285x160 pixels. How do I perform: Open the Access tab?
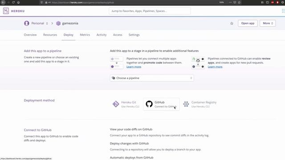pyautogui.click(x=118, y=35)
